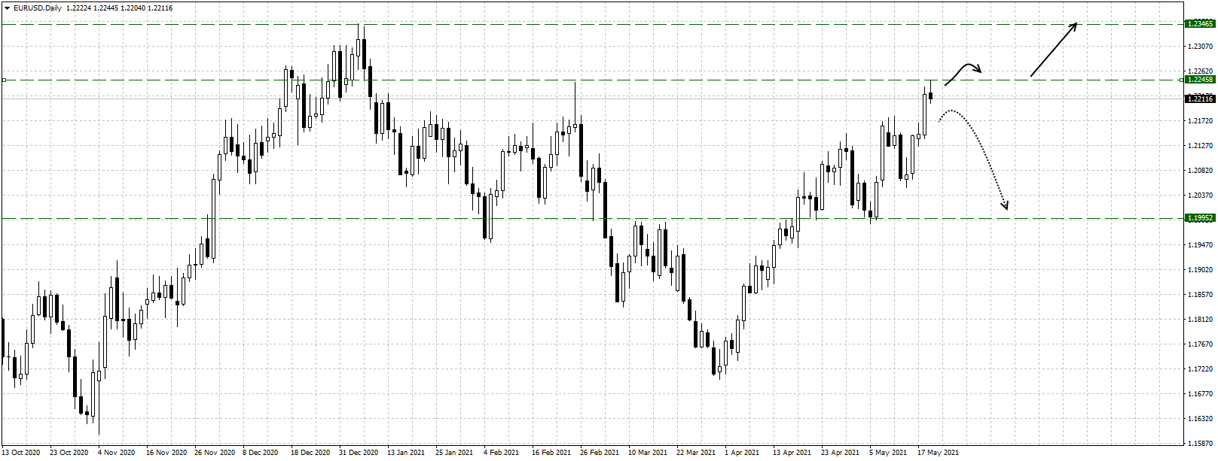
Task: Click the right square handle near 1.22458 label
Action: pyautogui.click(x=1180, y=80)
